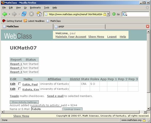Viewport: 151px width, 123px height.
Task: Click inside the Google search box
Action: pos(138,14)
